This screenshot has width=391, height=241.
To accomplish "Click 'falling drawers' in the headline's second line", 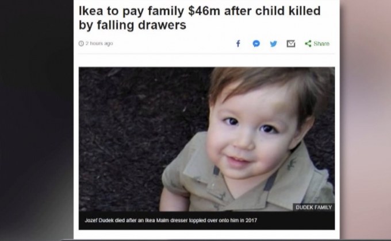I will [x=141, y=25].
